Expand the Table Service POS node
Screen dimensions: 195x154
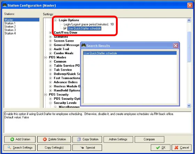[50, 66]
